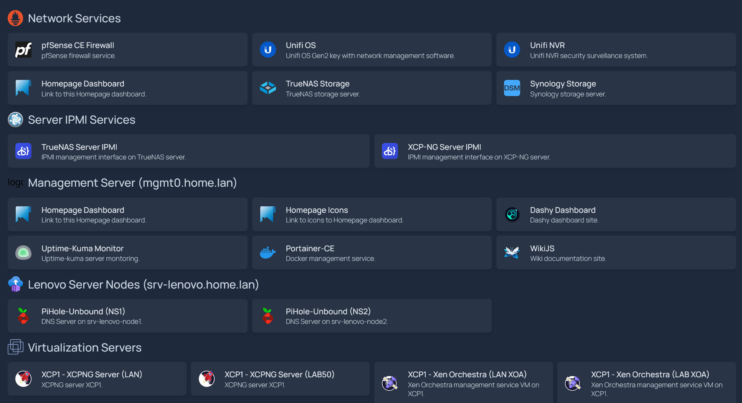Click the Synology DSM icon
Viewport: 742px width, 403px height.
click(x=512, y=88)
